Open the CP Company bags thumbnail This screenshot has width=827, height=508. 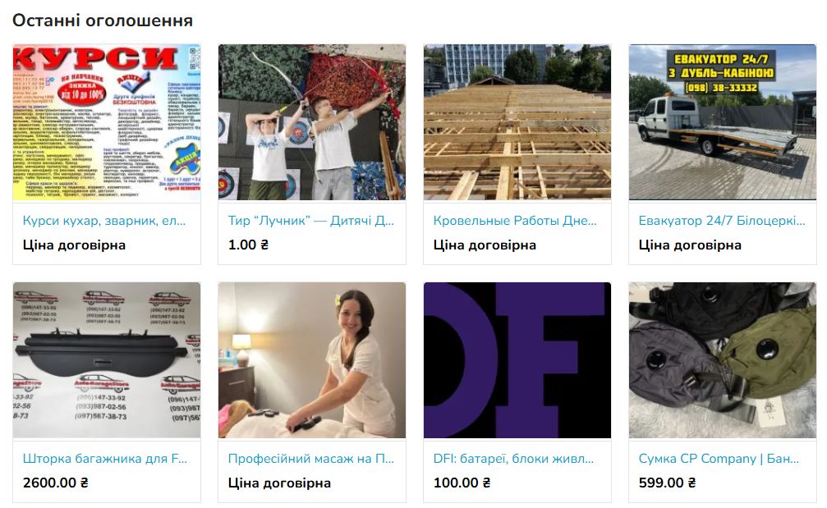(x=723, y=360)
